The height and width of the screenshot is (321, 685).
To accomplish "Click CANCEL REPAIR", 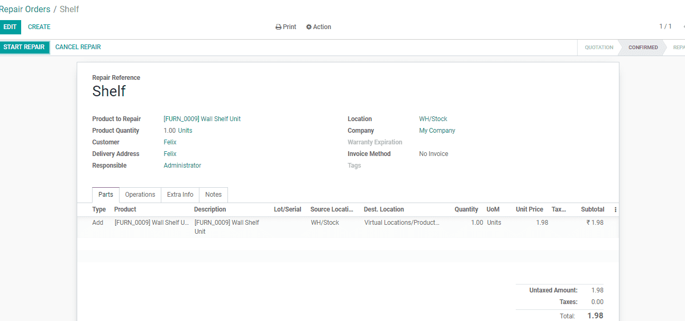I will tap(78, 47).
